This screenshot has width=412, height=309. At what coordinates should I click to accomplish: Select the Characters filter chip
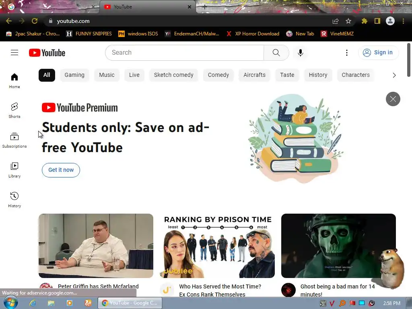[356, 75]
